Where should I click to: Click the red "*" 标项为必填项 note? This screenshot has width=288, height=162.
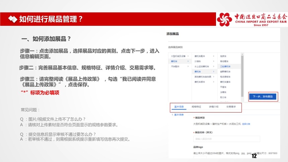pos(40,93)
